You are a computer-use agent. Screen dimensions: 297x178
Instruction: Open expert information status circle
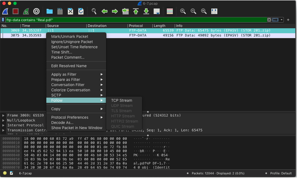[5, 173]
